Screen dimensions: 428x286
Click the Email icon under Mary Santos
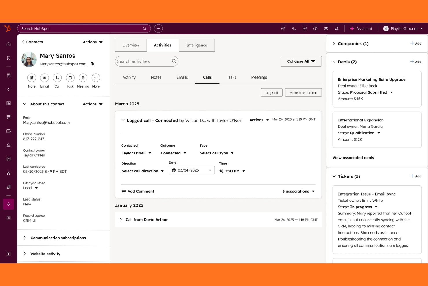[x=44, y=78]
